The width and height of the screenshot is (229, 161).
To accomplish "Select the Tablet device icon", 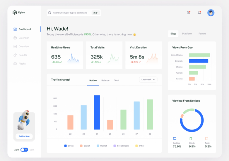I will (207, 139).
